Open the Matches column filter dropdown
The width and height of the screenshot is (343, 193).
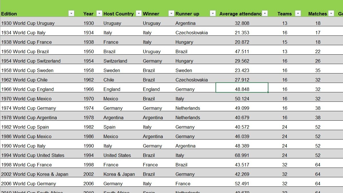331,13
